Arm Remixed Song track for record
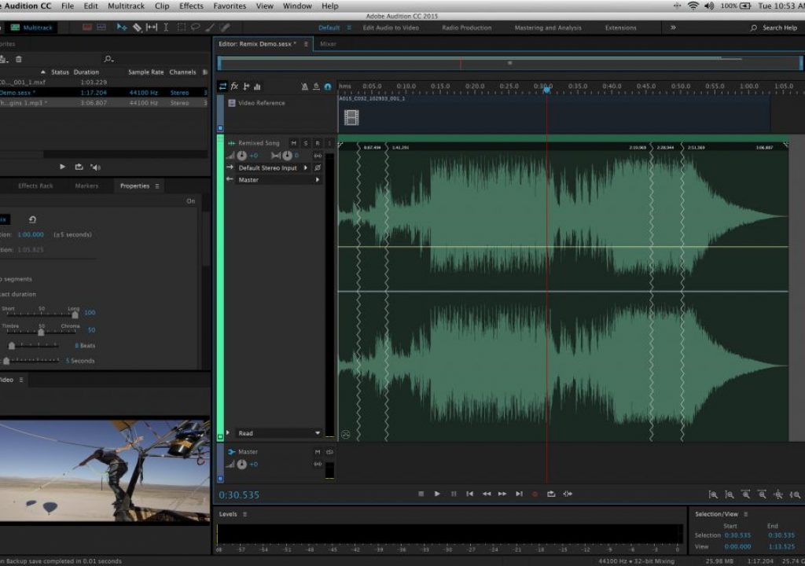Image resolution: width=805 pixels, height=566 pixels. point(318,143)
